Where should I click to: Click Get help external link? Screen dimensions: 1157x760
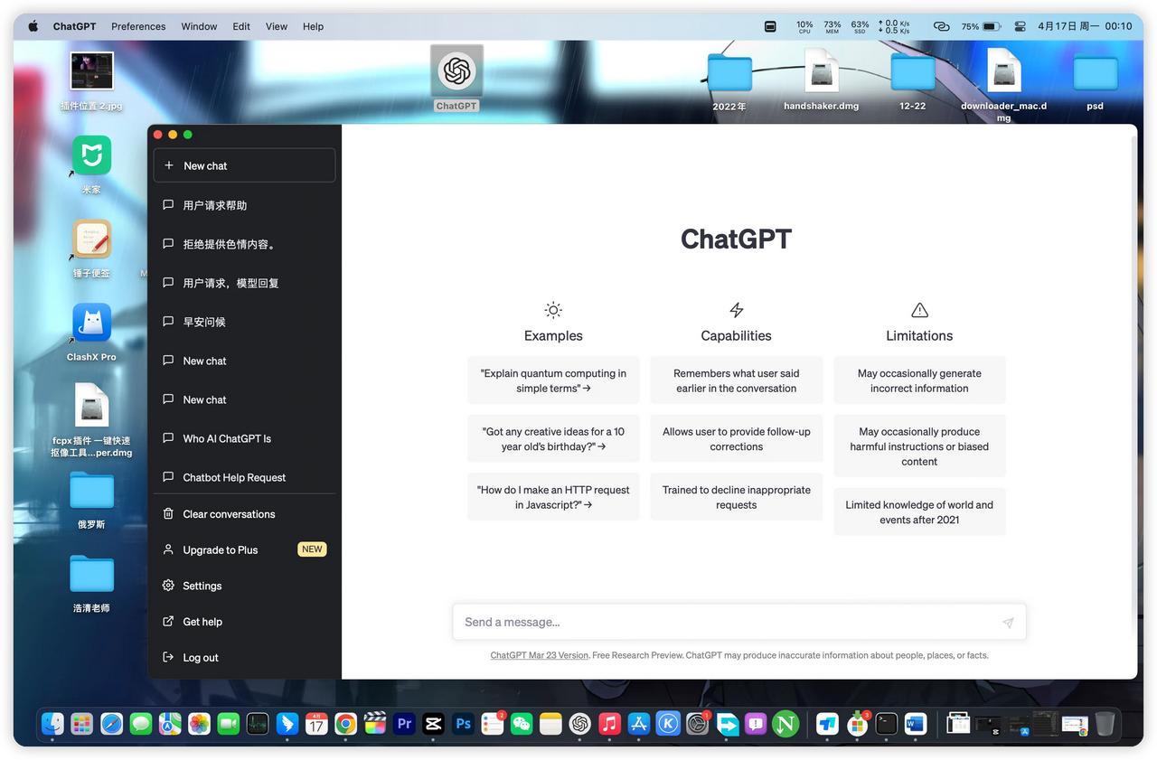click(x=244, y=622)
